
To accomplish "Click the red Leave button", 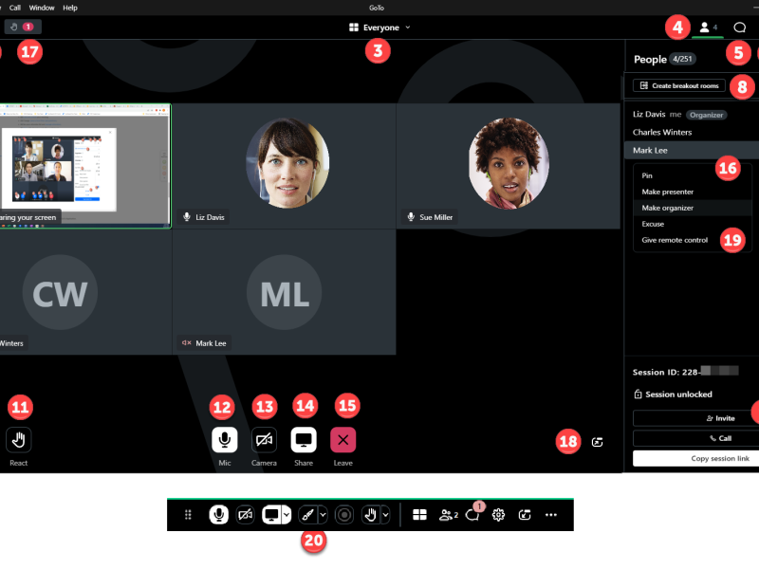I will pos(342,440).
